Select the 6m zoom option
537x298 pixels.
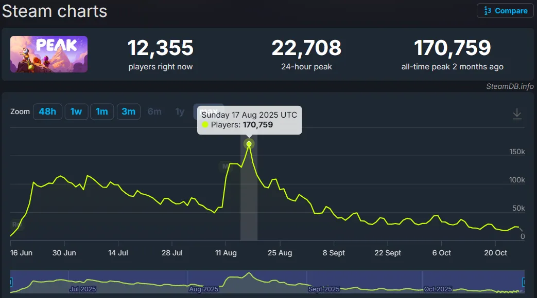[154, 111]
